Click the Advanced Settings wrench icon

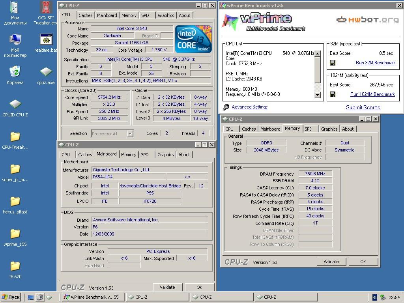click(x=226, y=107)
